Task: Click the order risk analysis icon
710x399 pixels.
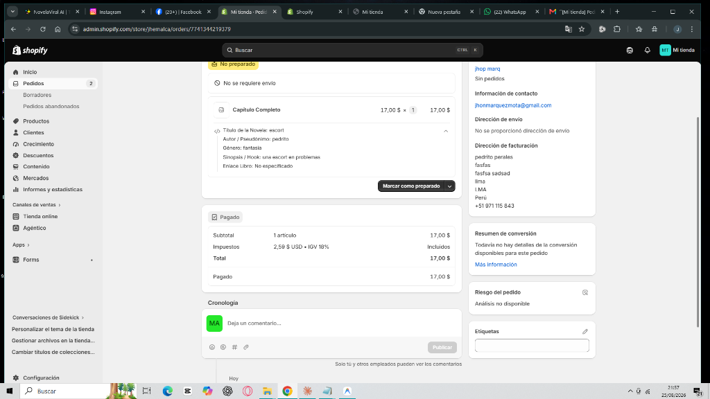Action: [x=585, y=293]
